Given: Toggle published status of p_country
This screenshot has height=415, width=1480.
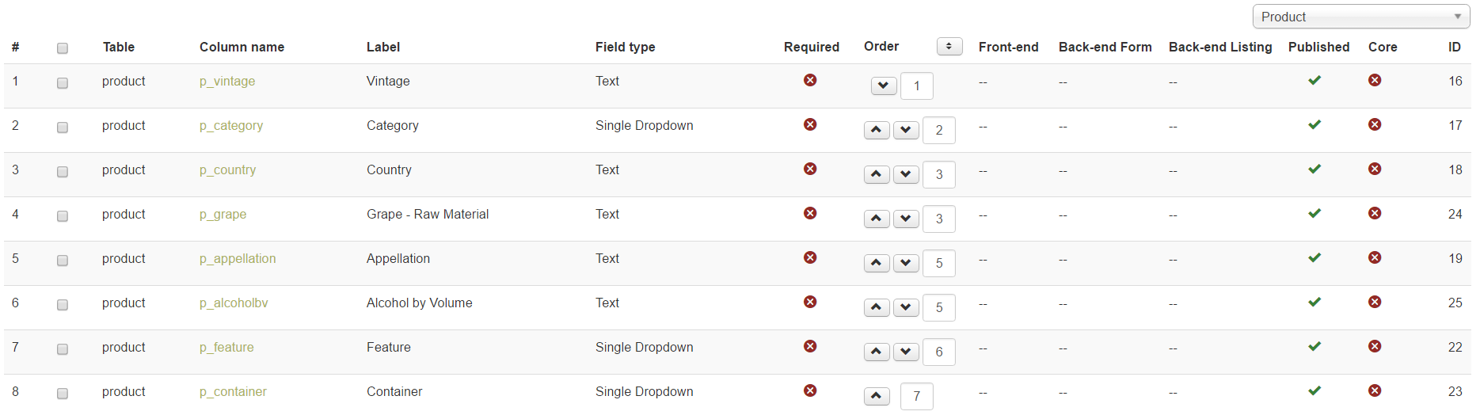Looking at the screenshot, I should pos(1314,169).
